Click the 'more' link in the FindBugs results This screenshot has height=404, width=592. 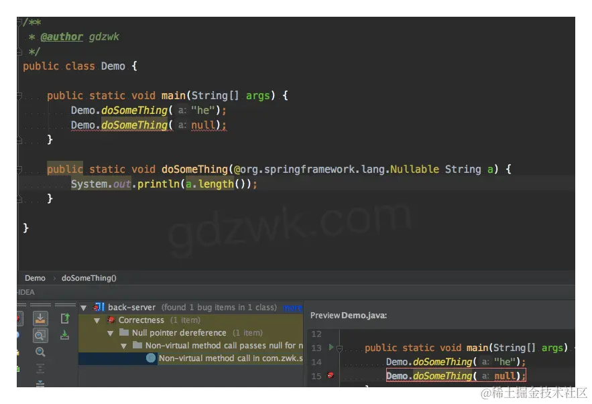pos(292,308)
